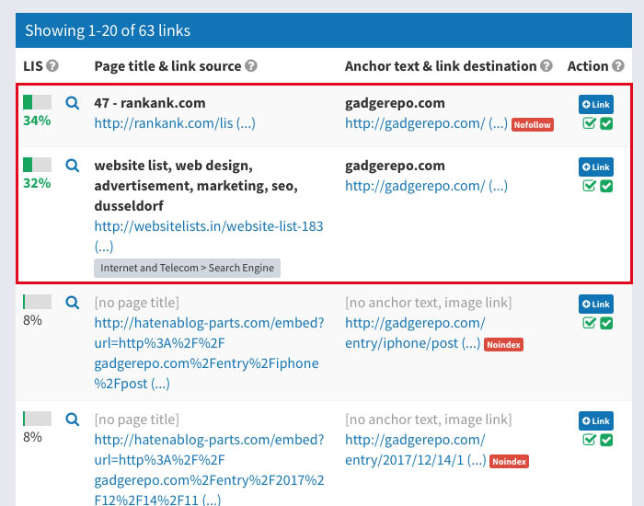Toggle solid green checkbox in the 32% row

(606, 186)
